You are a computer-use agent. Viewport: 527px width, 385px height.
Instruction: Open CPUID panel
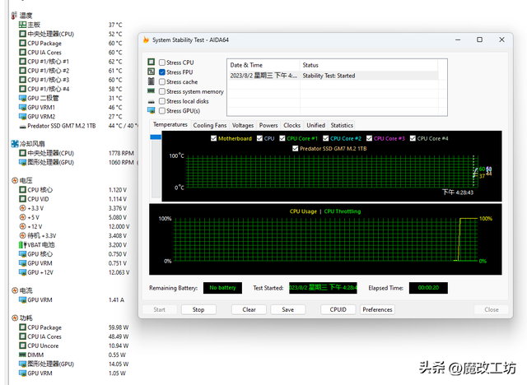[x=338, y=309]
